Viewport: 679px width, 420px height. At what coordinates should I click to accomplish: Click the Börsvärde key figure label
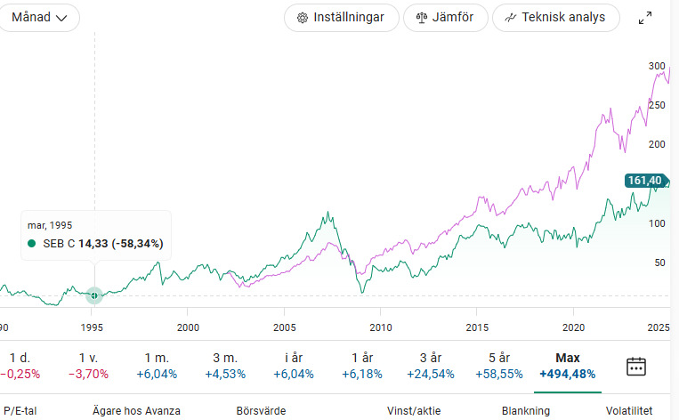tap(260, 411)
